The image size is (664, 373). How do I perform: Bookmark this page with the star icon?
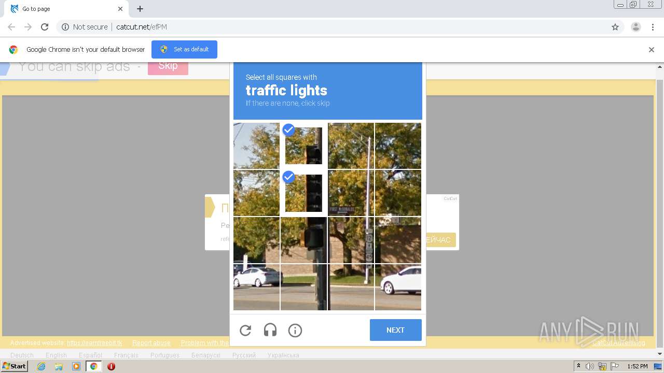[615, 27]
